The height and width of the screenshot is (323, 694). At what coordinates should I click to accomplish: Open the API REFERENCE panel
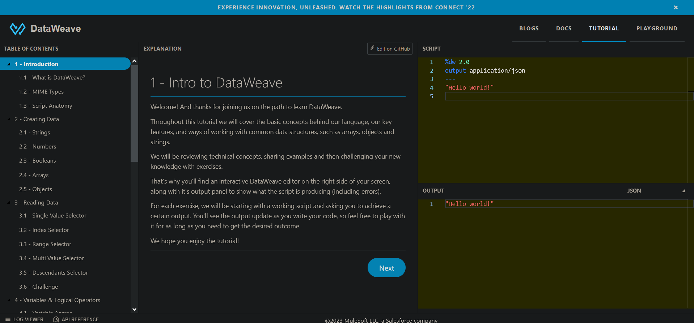(x=76, y=319)
